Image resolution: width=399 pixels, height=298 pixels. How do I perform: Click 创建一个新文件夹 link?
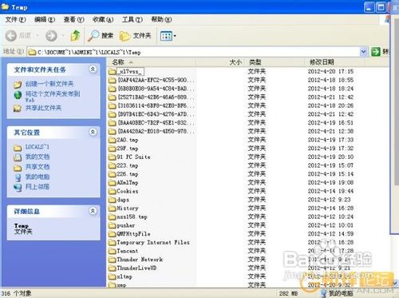point(49,84)
